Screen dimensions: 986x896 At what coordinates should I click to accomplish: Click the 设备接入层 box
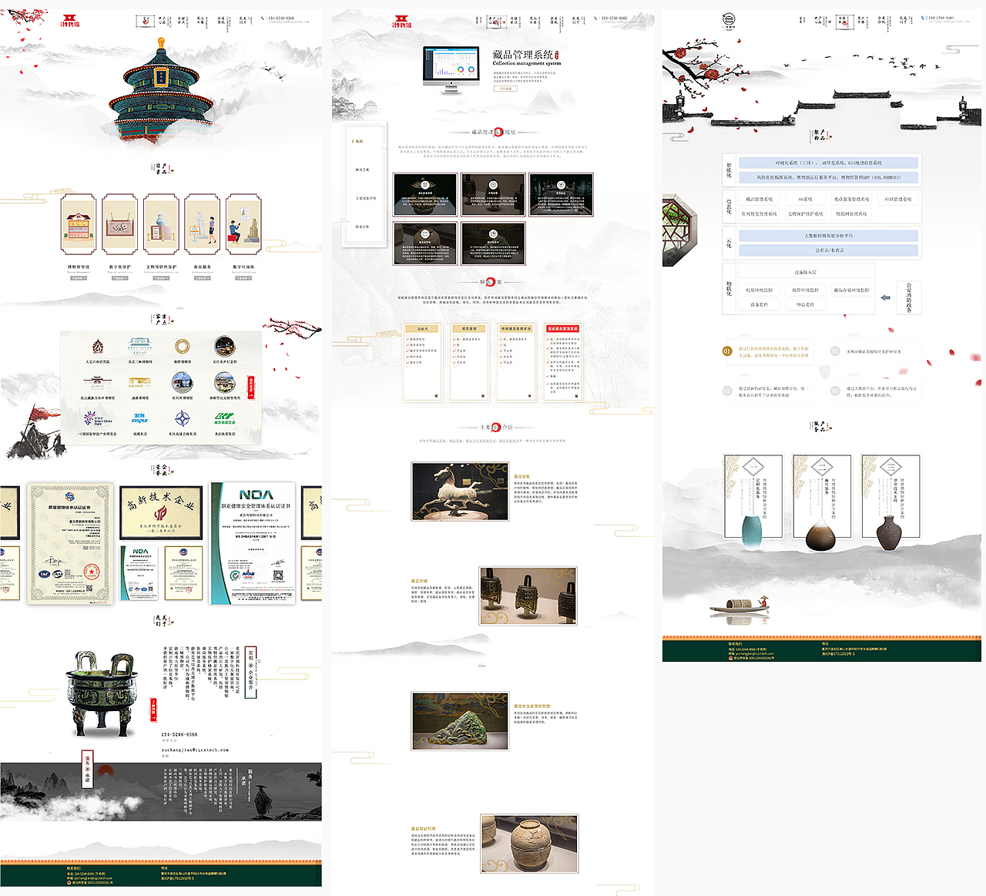(806, 272)
